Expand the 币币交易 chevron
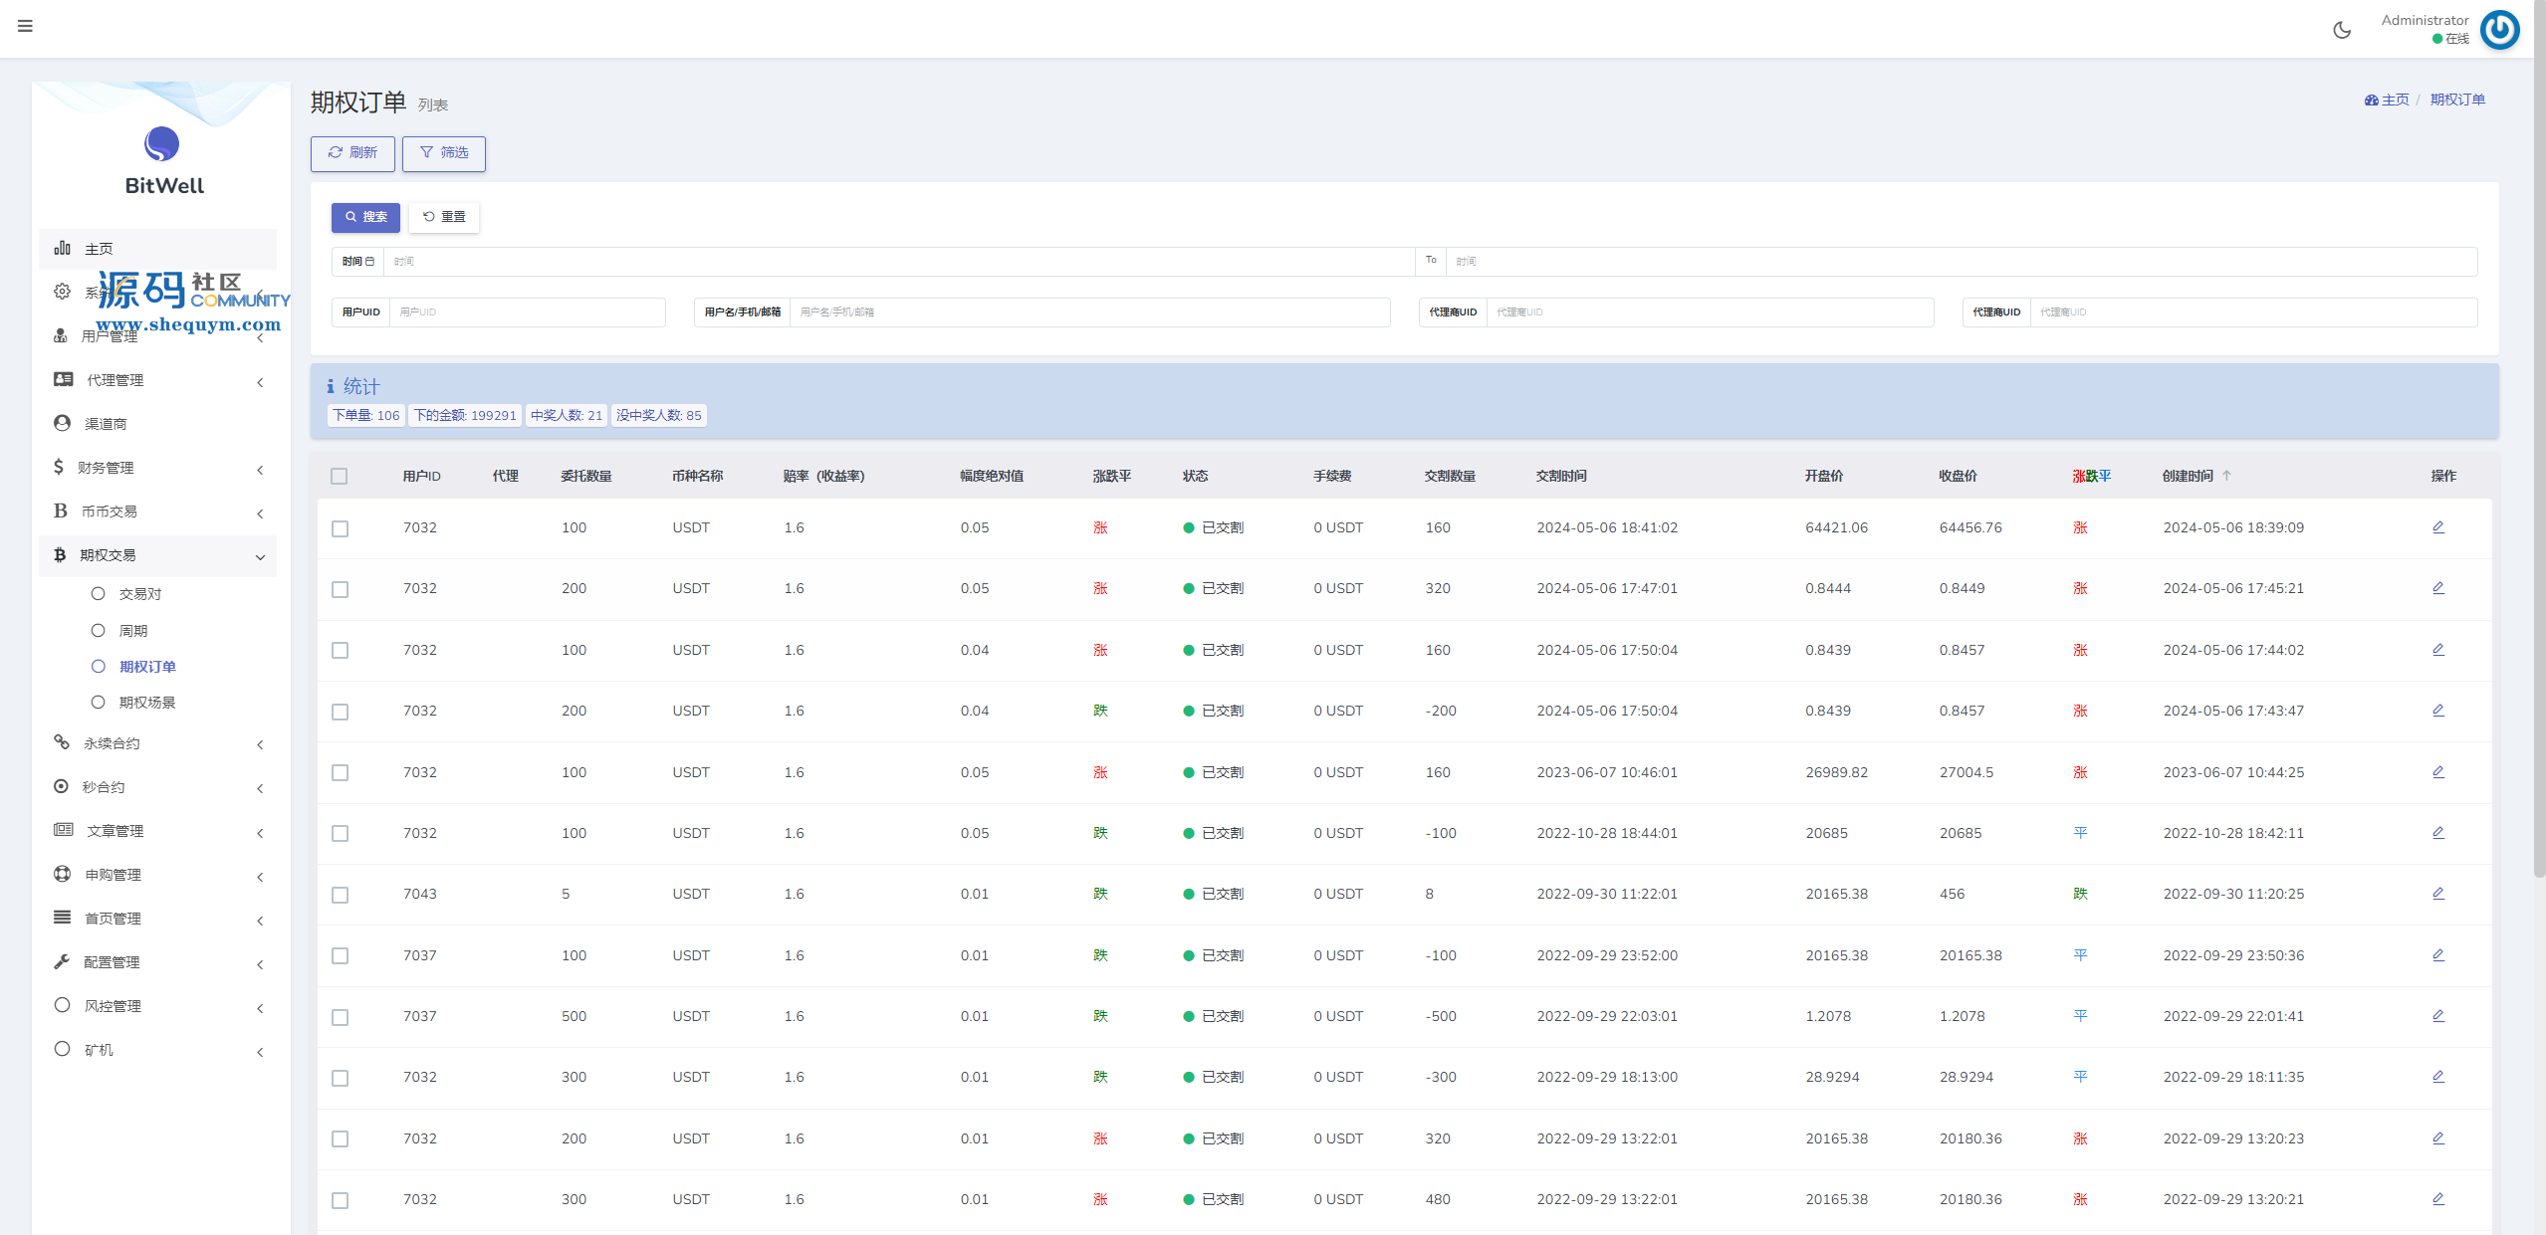2546x1235 pixels. coord(260,513)
